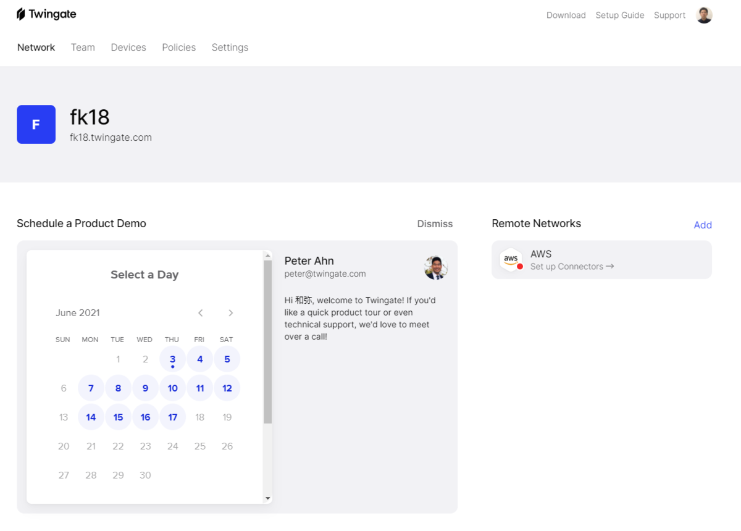The image size is (741, 531).
Task: Add a new Remote Network
Action: tap(703, 225)
